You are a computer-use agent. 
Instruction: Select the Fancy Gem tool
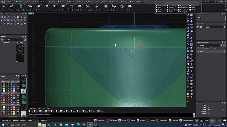click(x=12, y=7)
